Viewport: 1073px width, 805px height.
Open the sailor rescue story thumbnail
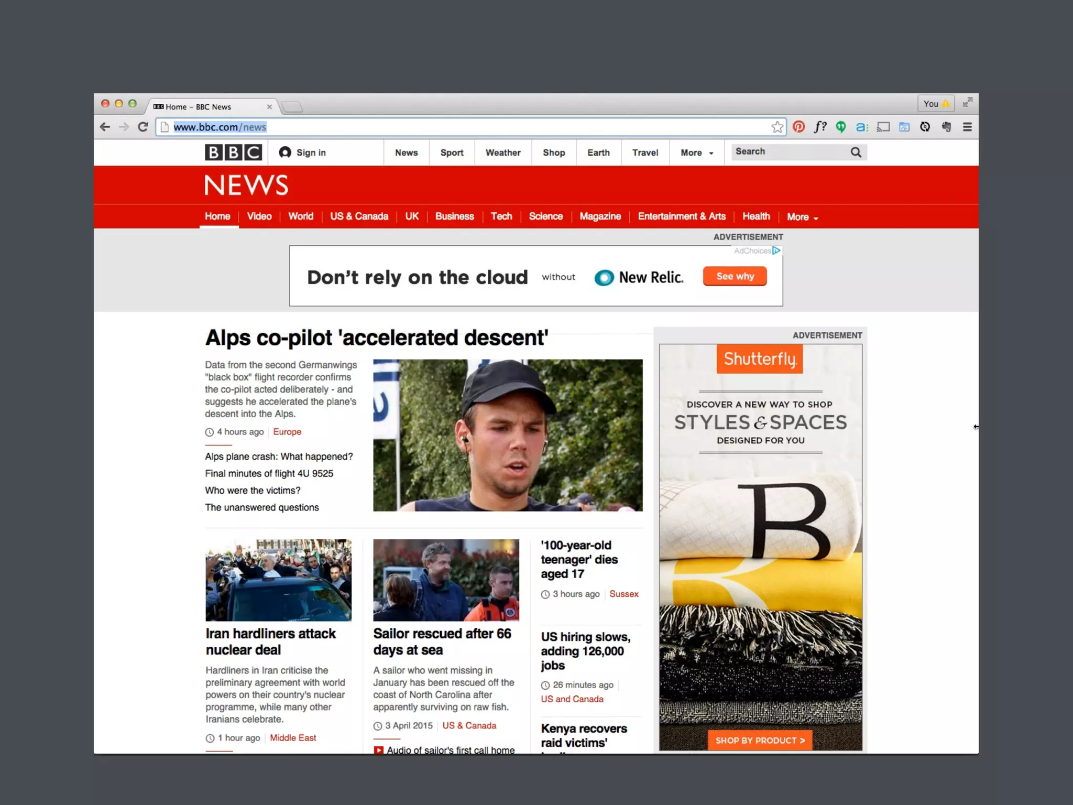tap(446, 580)
